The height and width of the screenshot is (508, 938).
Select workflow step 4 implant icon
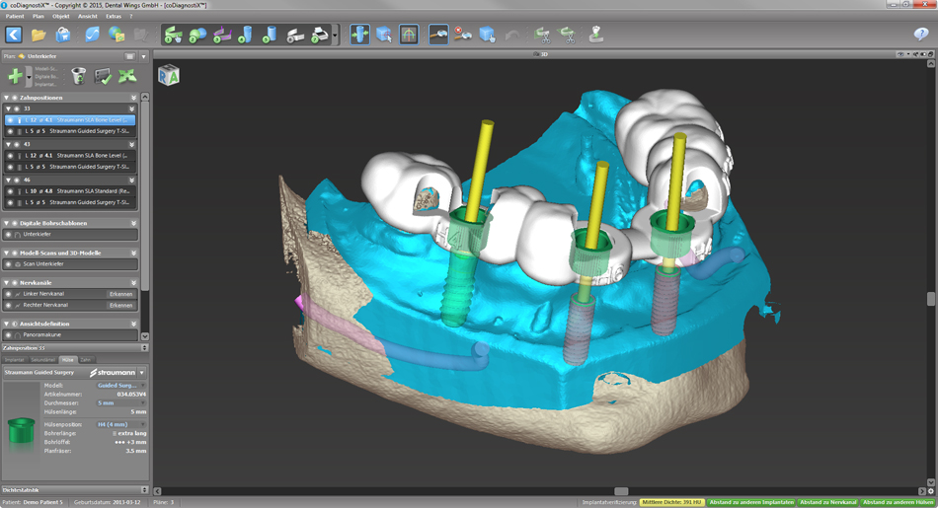(246, 35)
